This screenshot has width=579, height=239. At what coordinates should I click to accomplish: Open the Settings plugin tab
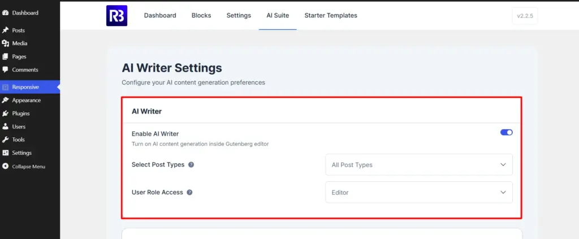[x=239, y=15]
